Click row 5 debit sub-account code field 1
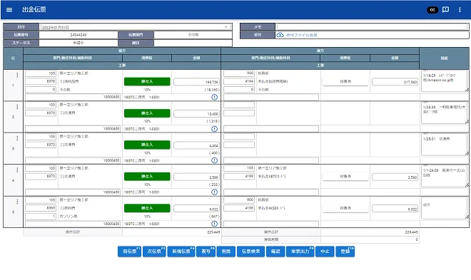 [41, 216]
